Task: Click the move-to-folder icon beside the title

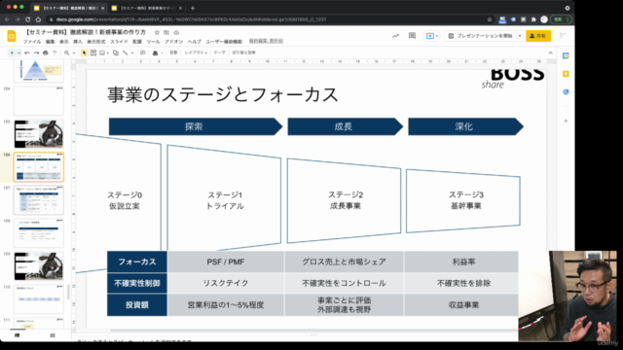Action: 166,32
